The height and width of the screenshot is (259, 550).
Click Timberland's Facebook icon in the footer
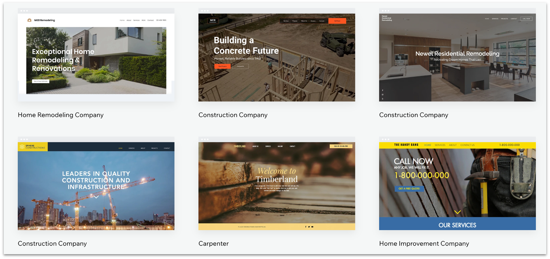click(x=306, y=227)
